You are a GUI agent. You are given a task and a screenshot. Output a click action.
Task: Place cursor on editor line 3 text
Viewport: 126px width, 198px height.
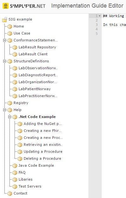pyautogui.click(x=114, y=25)
